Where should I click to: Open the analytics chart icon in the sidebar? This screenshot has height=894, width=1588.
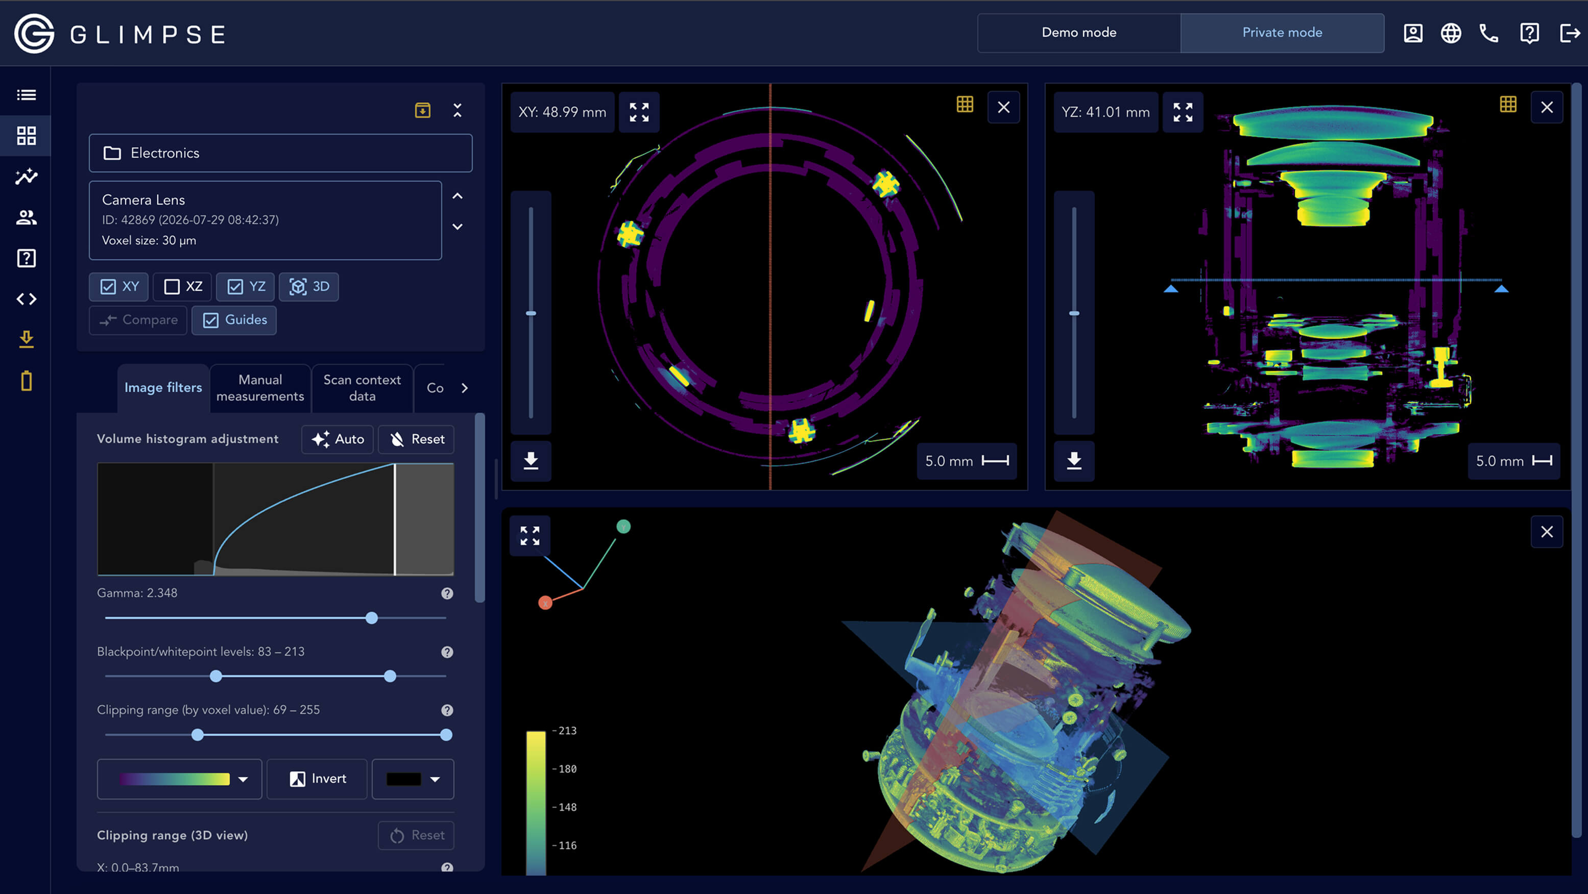click(x=26, y=177)
